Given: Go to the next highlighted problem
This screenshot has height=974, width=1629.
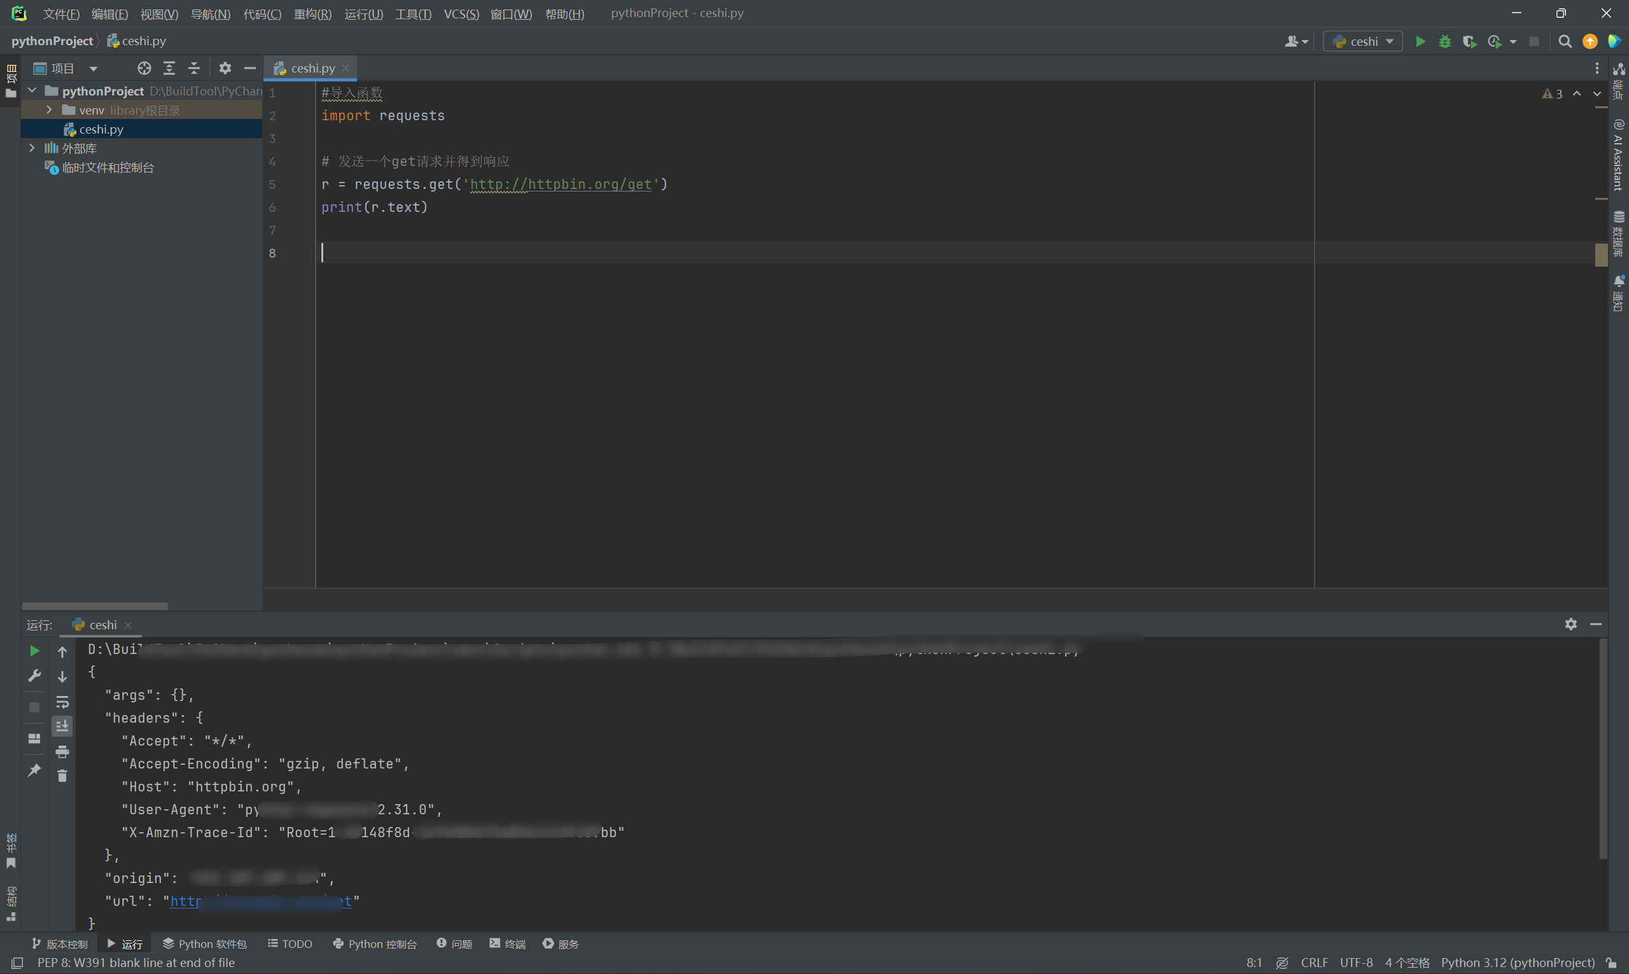Looking at the screenshot, I should pyautogui.click(x=1597, y=94).
